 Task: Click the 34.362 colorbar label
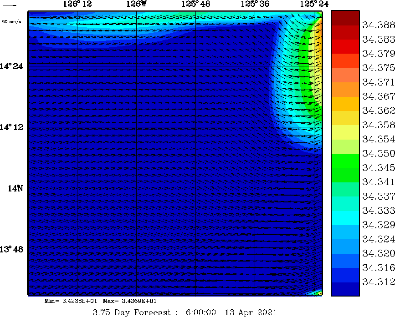point(379,111)
